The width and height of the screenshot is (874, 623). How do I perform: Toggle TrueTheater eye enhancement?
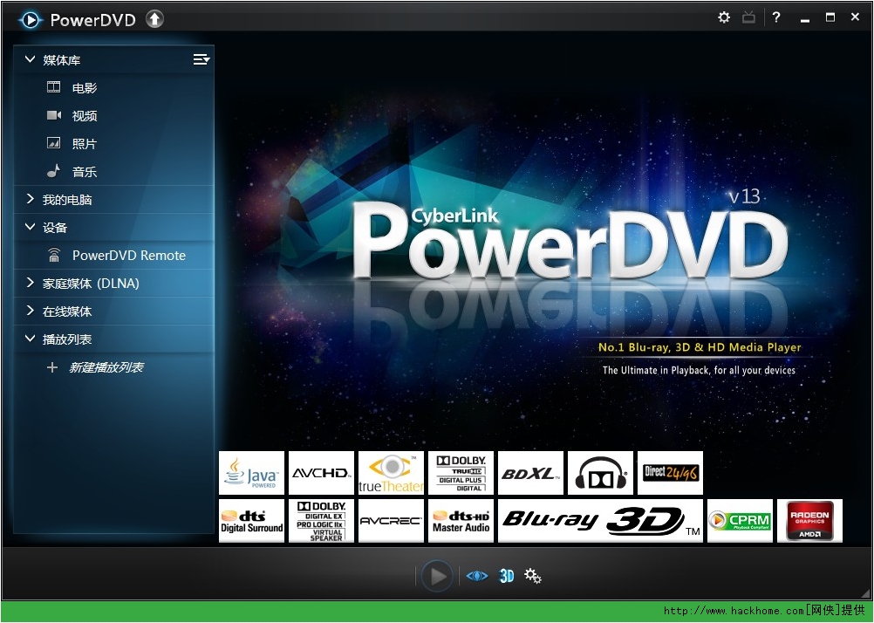click(476, 576)
